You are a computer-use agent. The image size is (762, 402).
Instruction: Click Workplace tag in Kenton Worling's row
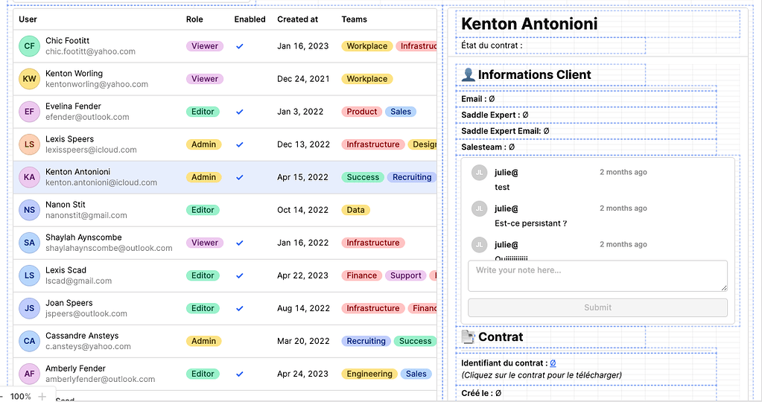pyautogui.click(x=367, y=79)
